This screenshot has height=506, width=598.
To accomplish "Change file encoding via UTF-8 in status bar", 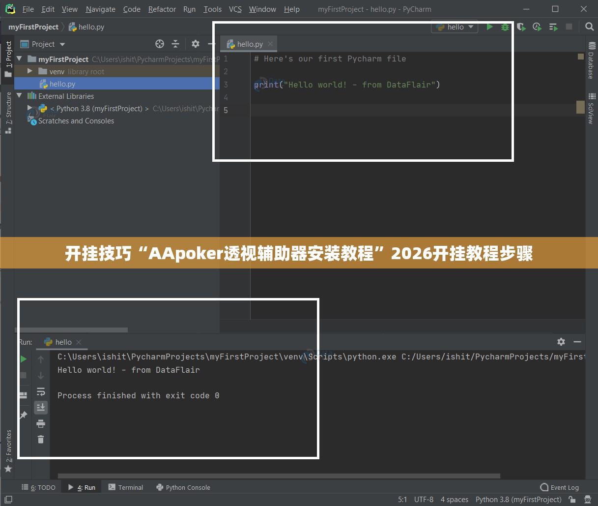I will (424, 500).
